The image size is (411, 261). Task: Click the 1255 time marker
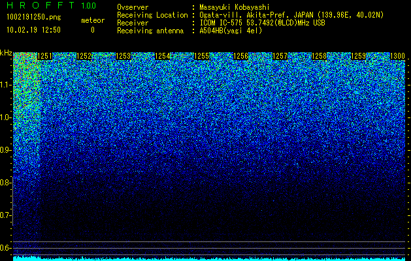tap(201, 56)
